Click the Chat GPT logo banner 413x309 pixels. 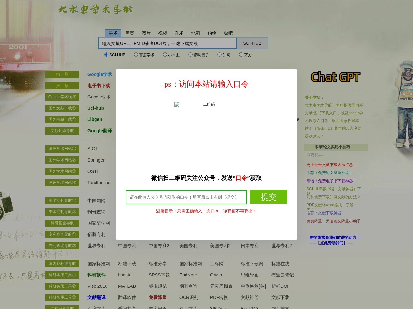coord(335,77)
